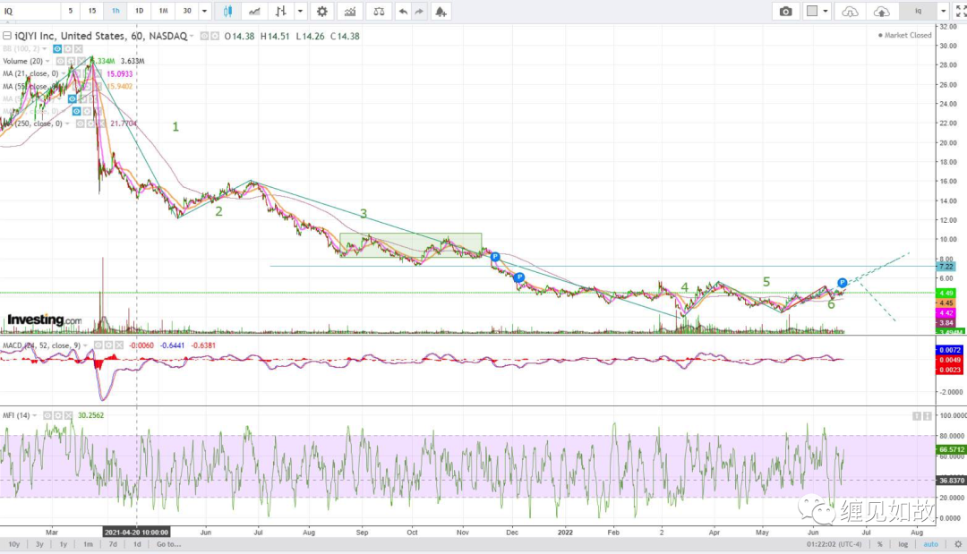
Task: Switch to the area chart style
Action: (254, 11)
